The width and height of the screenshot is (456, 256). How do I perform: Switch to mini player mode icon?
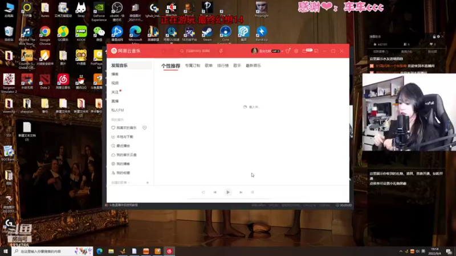[x=316, y=51]
